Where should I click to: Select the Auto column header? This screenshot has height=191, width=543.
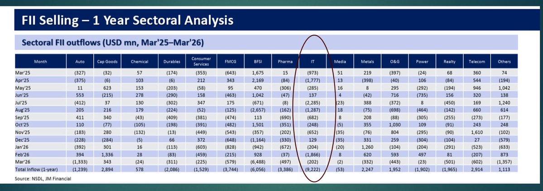(80, 62)
